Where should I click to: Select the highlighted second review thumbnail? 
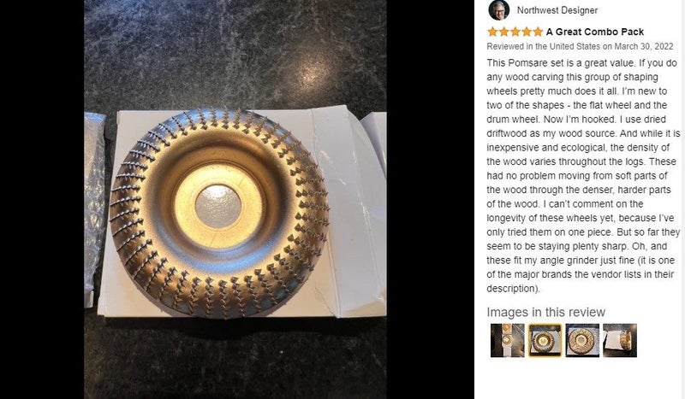545,341
